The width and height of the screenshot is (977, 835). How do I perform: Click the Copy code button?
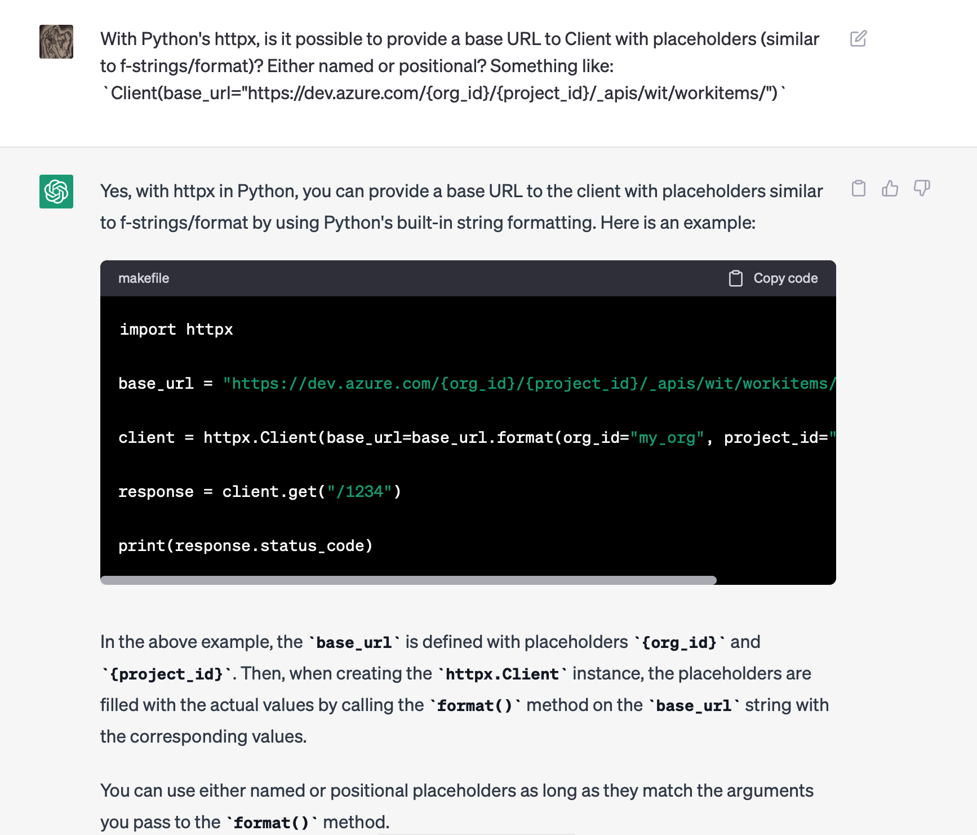click(773, 278)
